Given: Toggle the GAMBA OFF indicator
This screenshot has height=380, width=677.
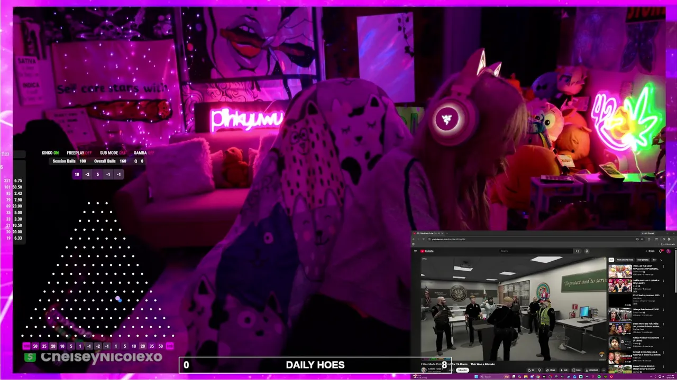Looking at the screenshot, I should (x=144, y=153).
